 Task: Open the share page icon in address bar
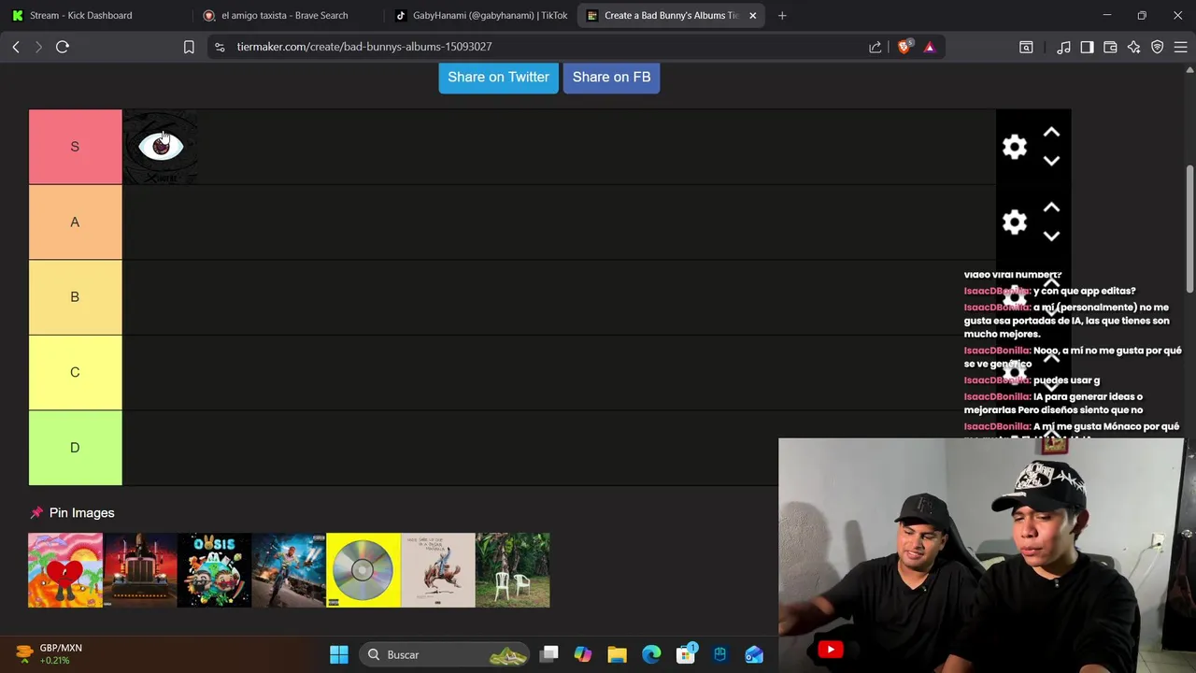pyautogui.click(x=876, y=47)
